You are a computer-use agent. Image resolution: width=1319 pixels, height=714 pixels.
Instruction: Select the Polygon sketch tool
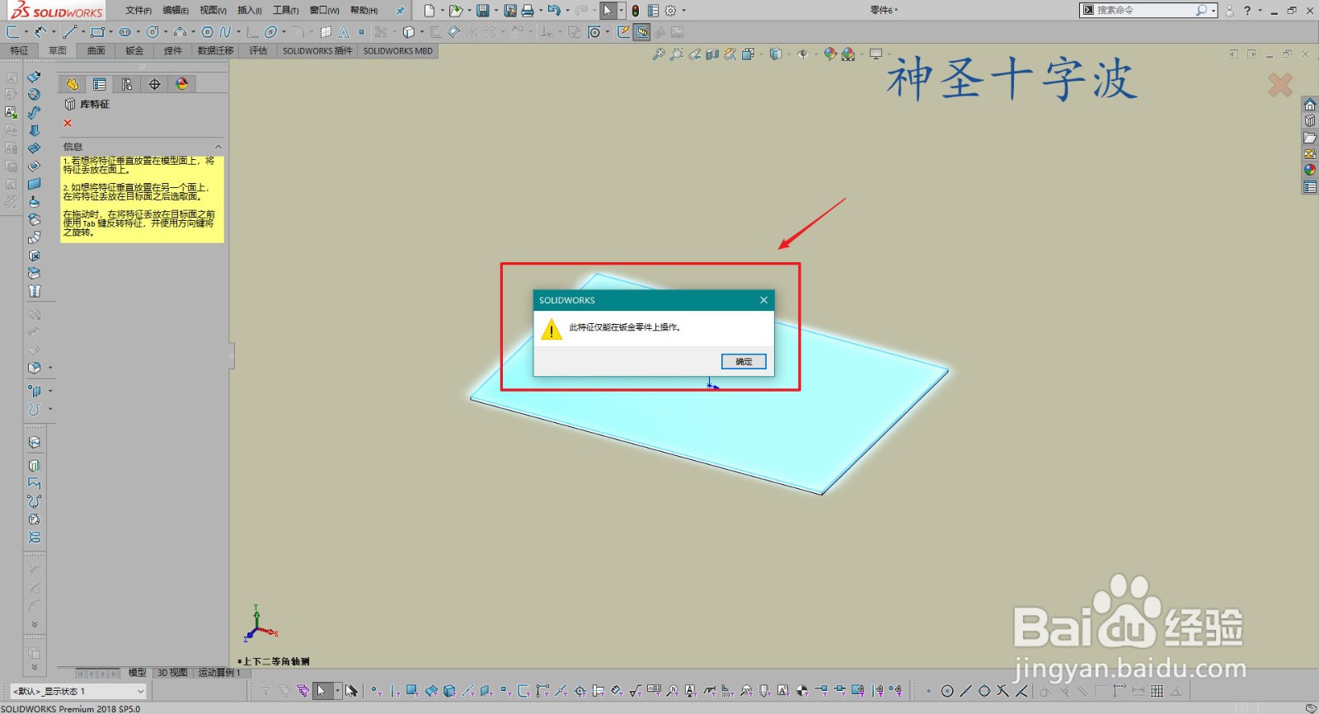207,32
